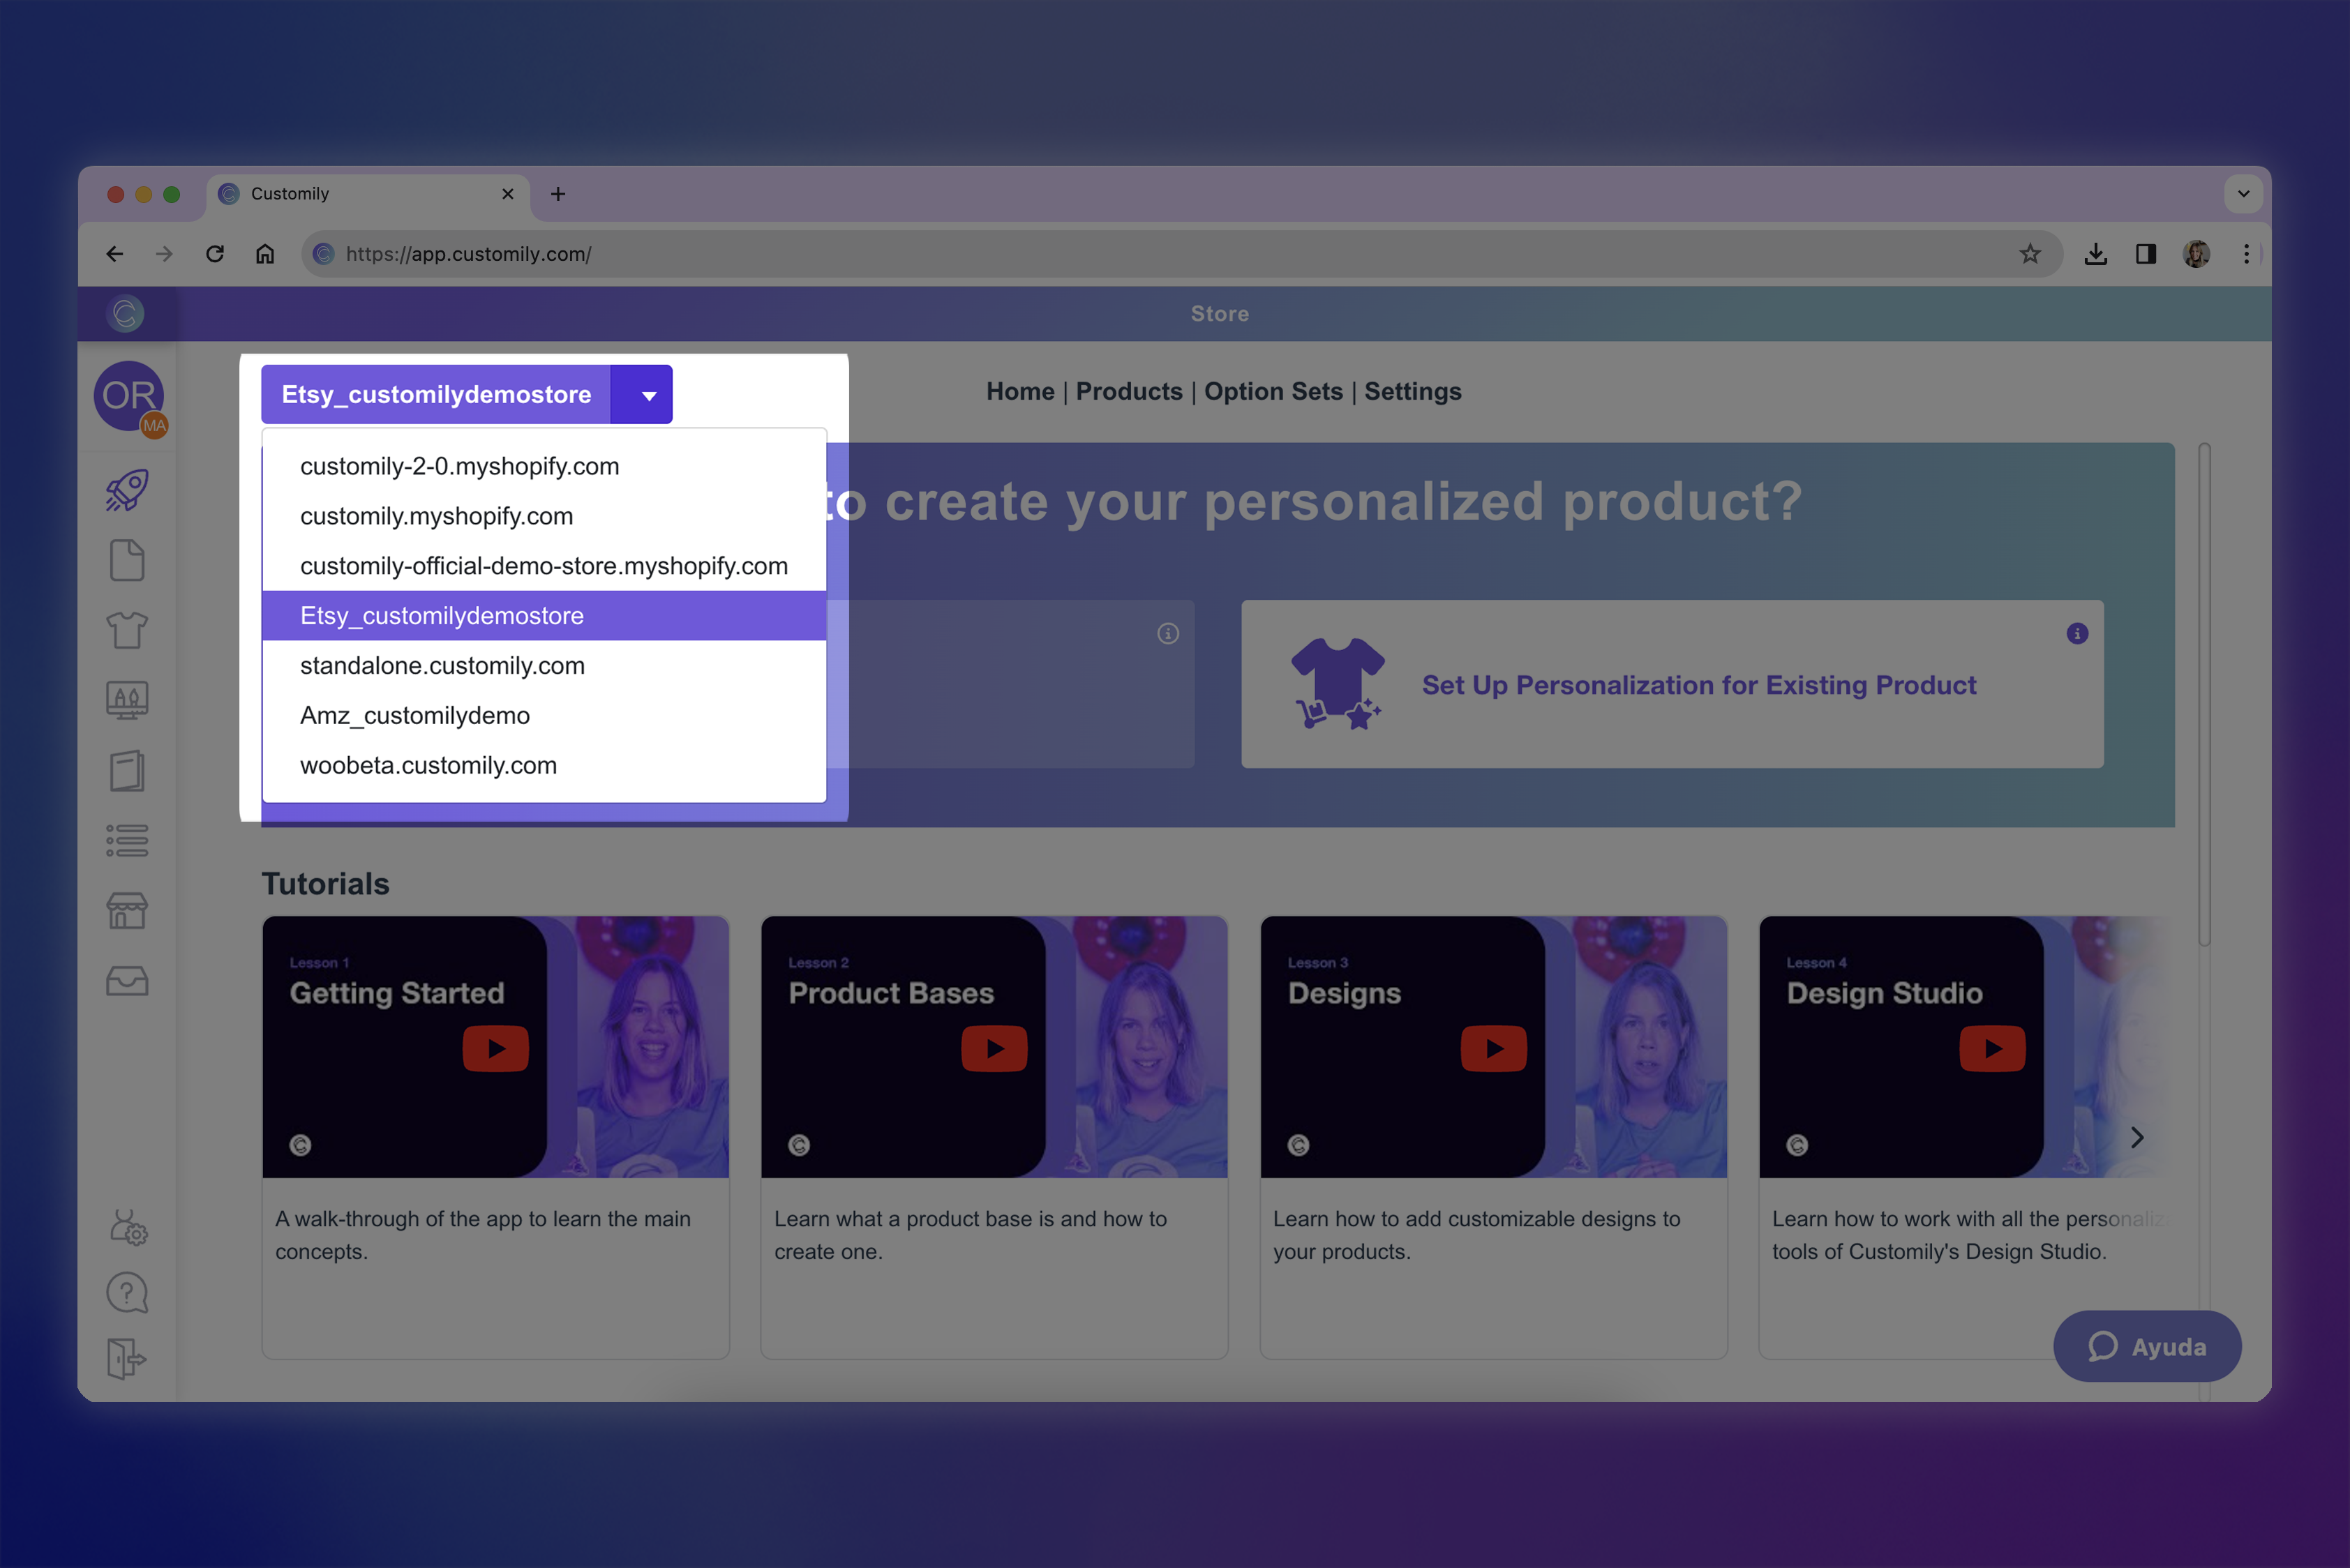Open the Products navigation tab
2350x1568 pixels.
tap(1128, 391)
